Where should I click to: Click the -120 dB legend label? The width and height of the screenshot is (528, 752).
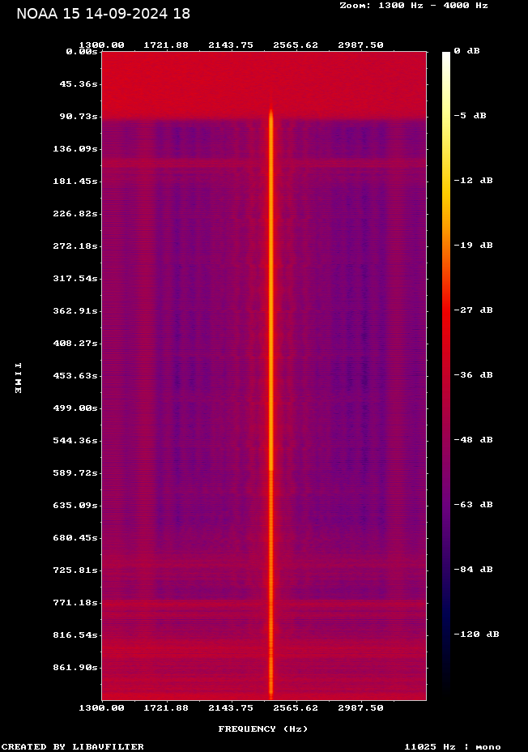tap(475, 634)
